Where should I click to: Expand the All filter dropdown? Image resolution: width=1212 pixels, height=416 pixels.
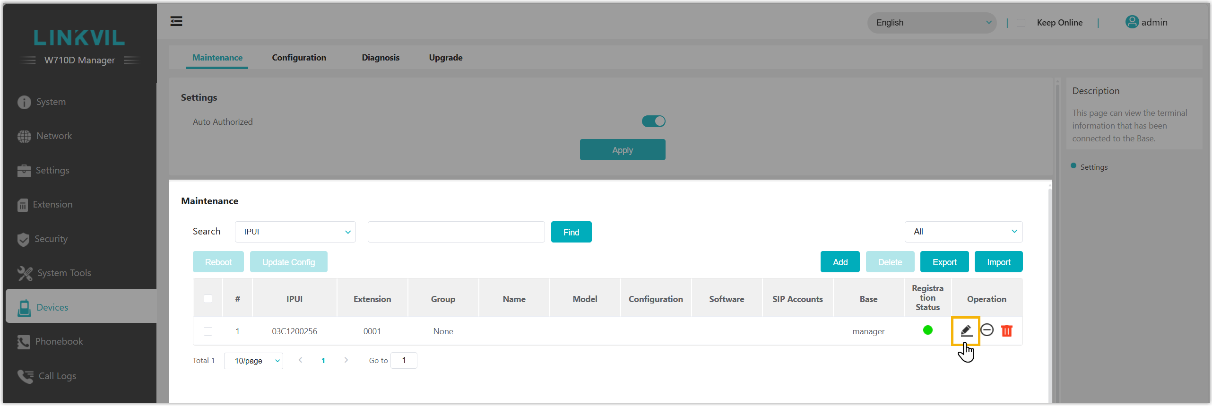(x=963, y=232)
